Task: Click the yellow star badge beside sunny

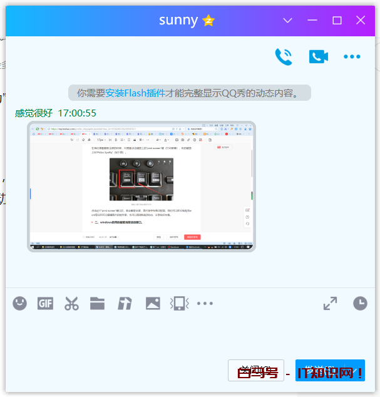Action: (x=208, y=21)
